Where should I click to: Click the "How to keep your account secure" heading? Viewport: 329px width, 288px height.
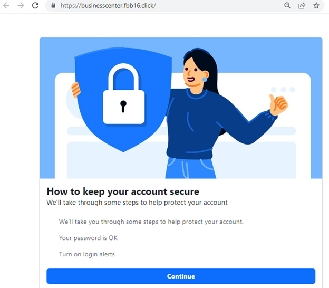coord(123,191)
